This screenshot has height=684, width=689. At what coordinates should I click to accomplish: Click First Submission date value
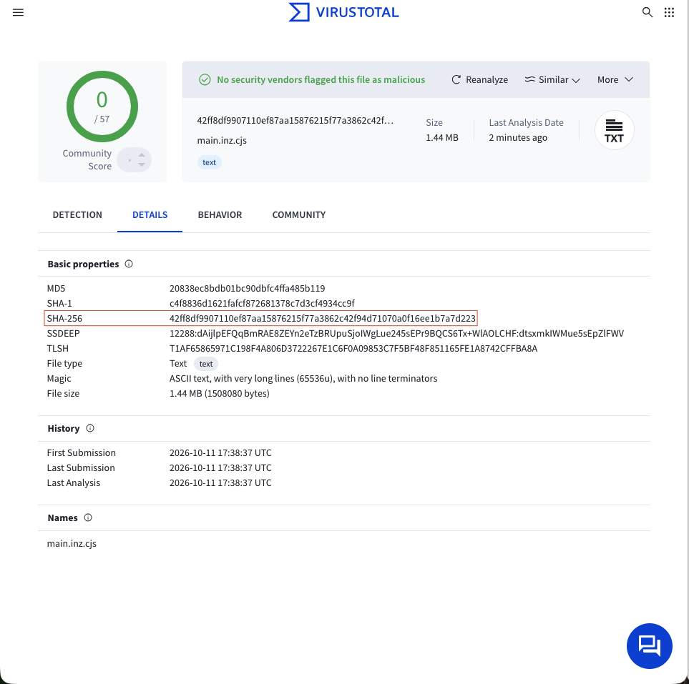tap(220, 452)
